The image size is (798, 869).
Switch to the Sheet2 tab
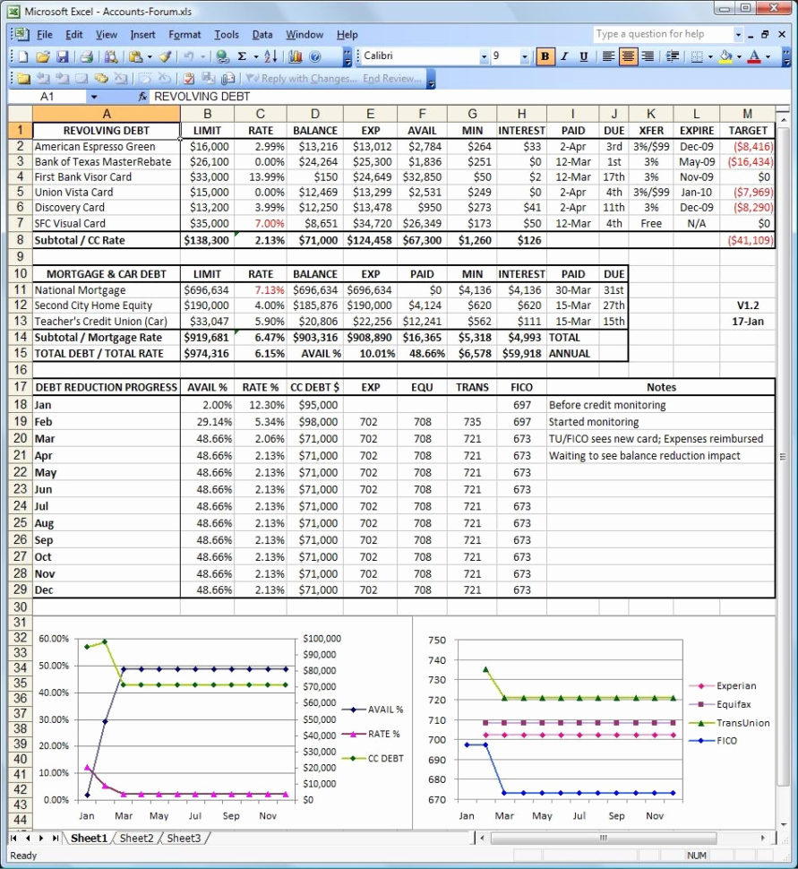click(x=136, y=839)
